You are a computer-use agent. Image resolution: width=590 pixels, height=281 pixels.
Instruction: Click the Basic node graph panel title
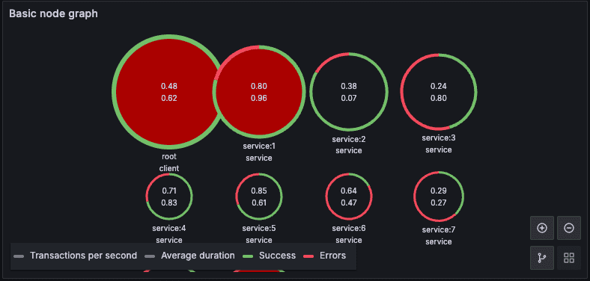click(x=53, y=14)
